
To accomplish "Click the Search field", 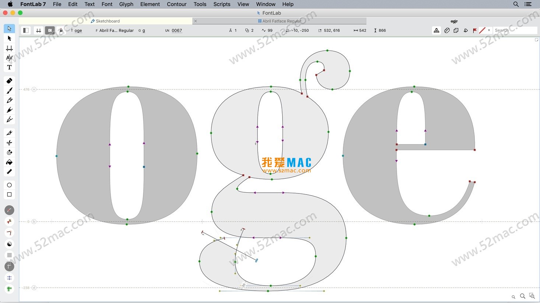I will (515, 30).
